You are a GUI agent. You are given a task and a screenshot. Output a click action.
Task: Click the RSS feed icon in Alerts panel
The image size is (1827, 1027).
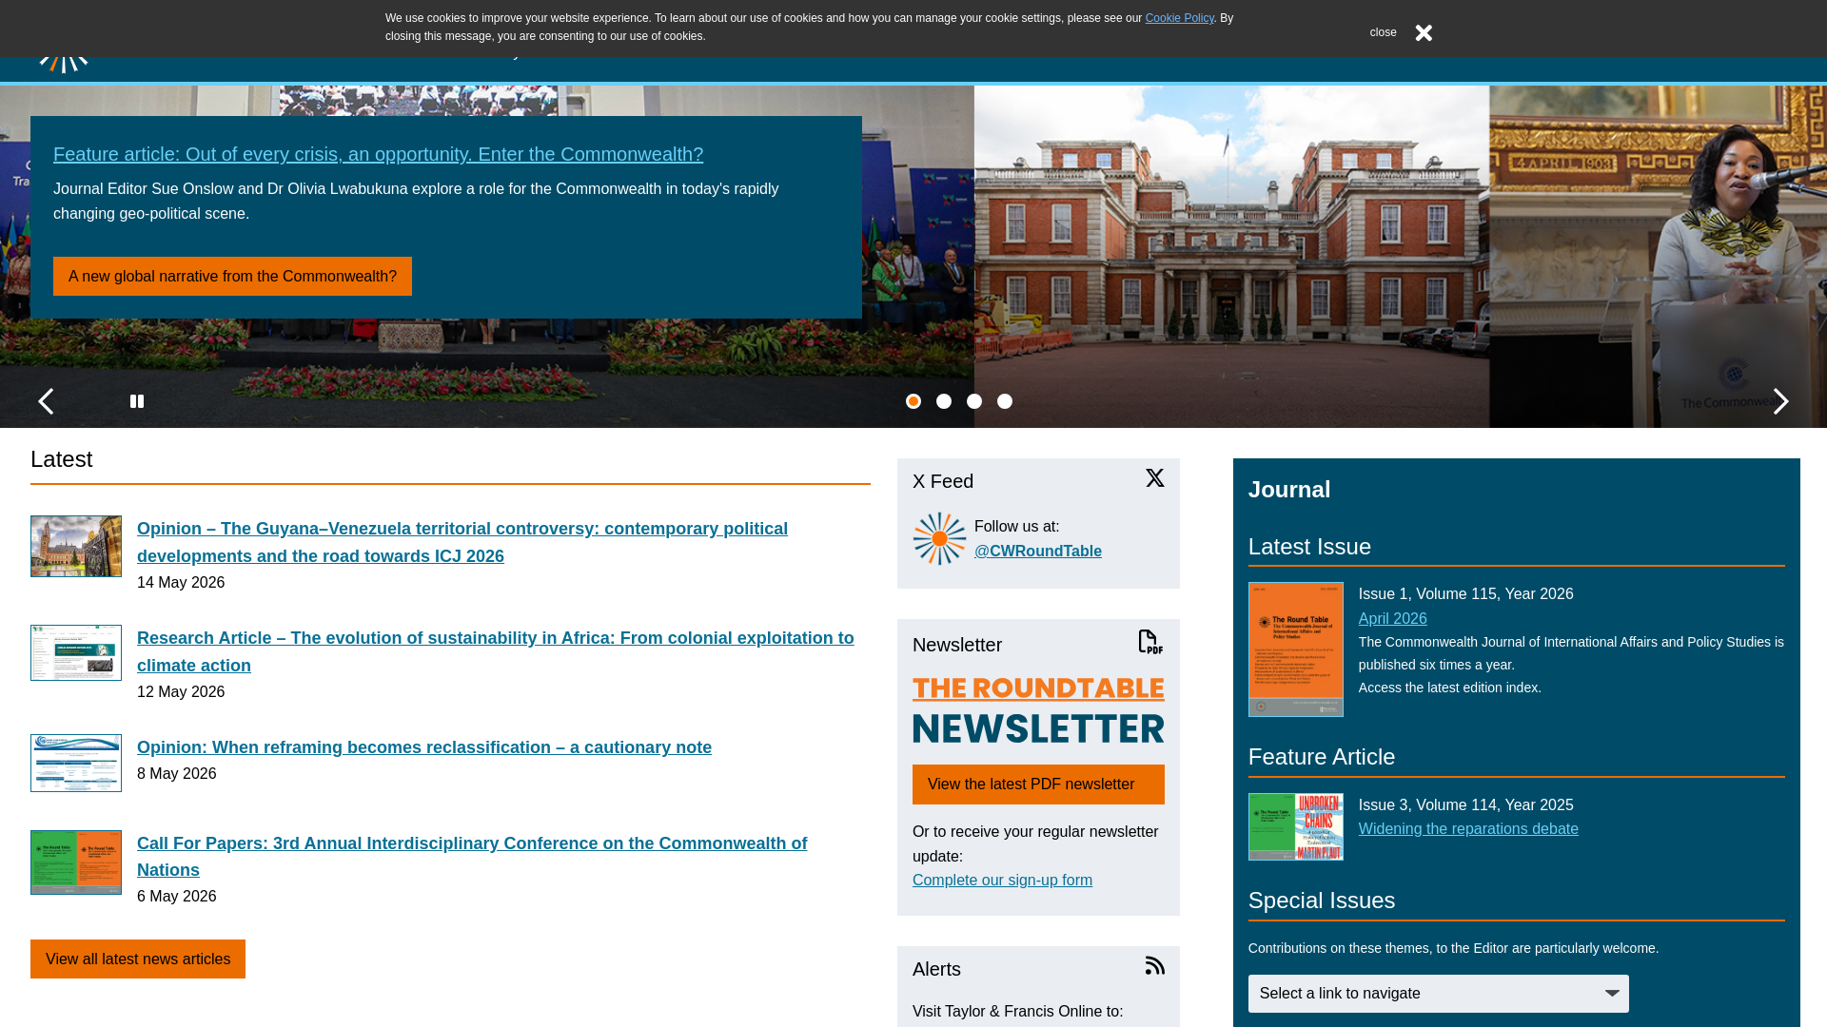[x=1154, y=965]
